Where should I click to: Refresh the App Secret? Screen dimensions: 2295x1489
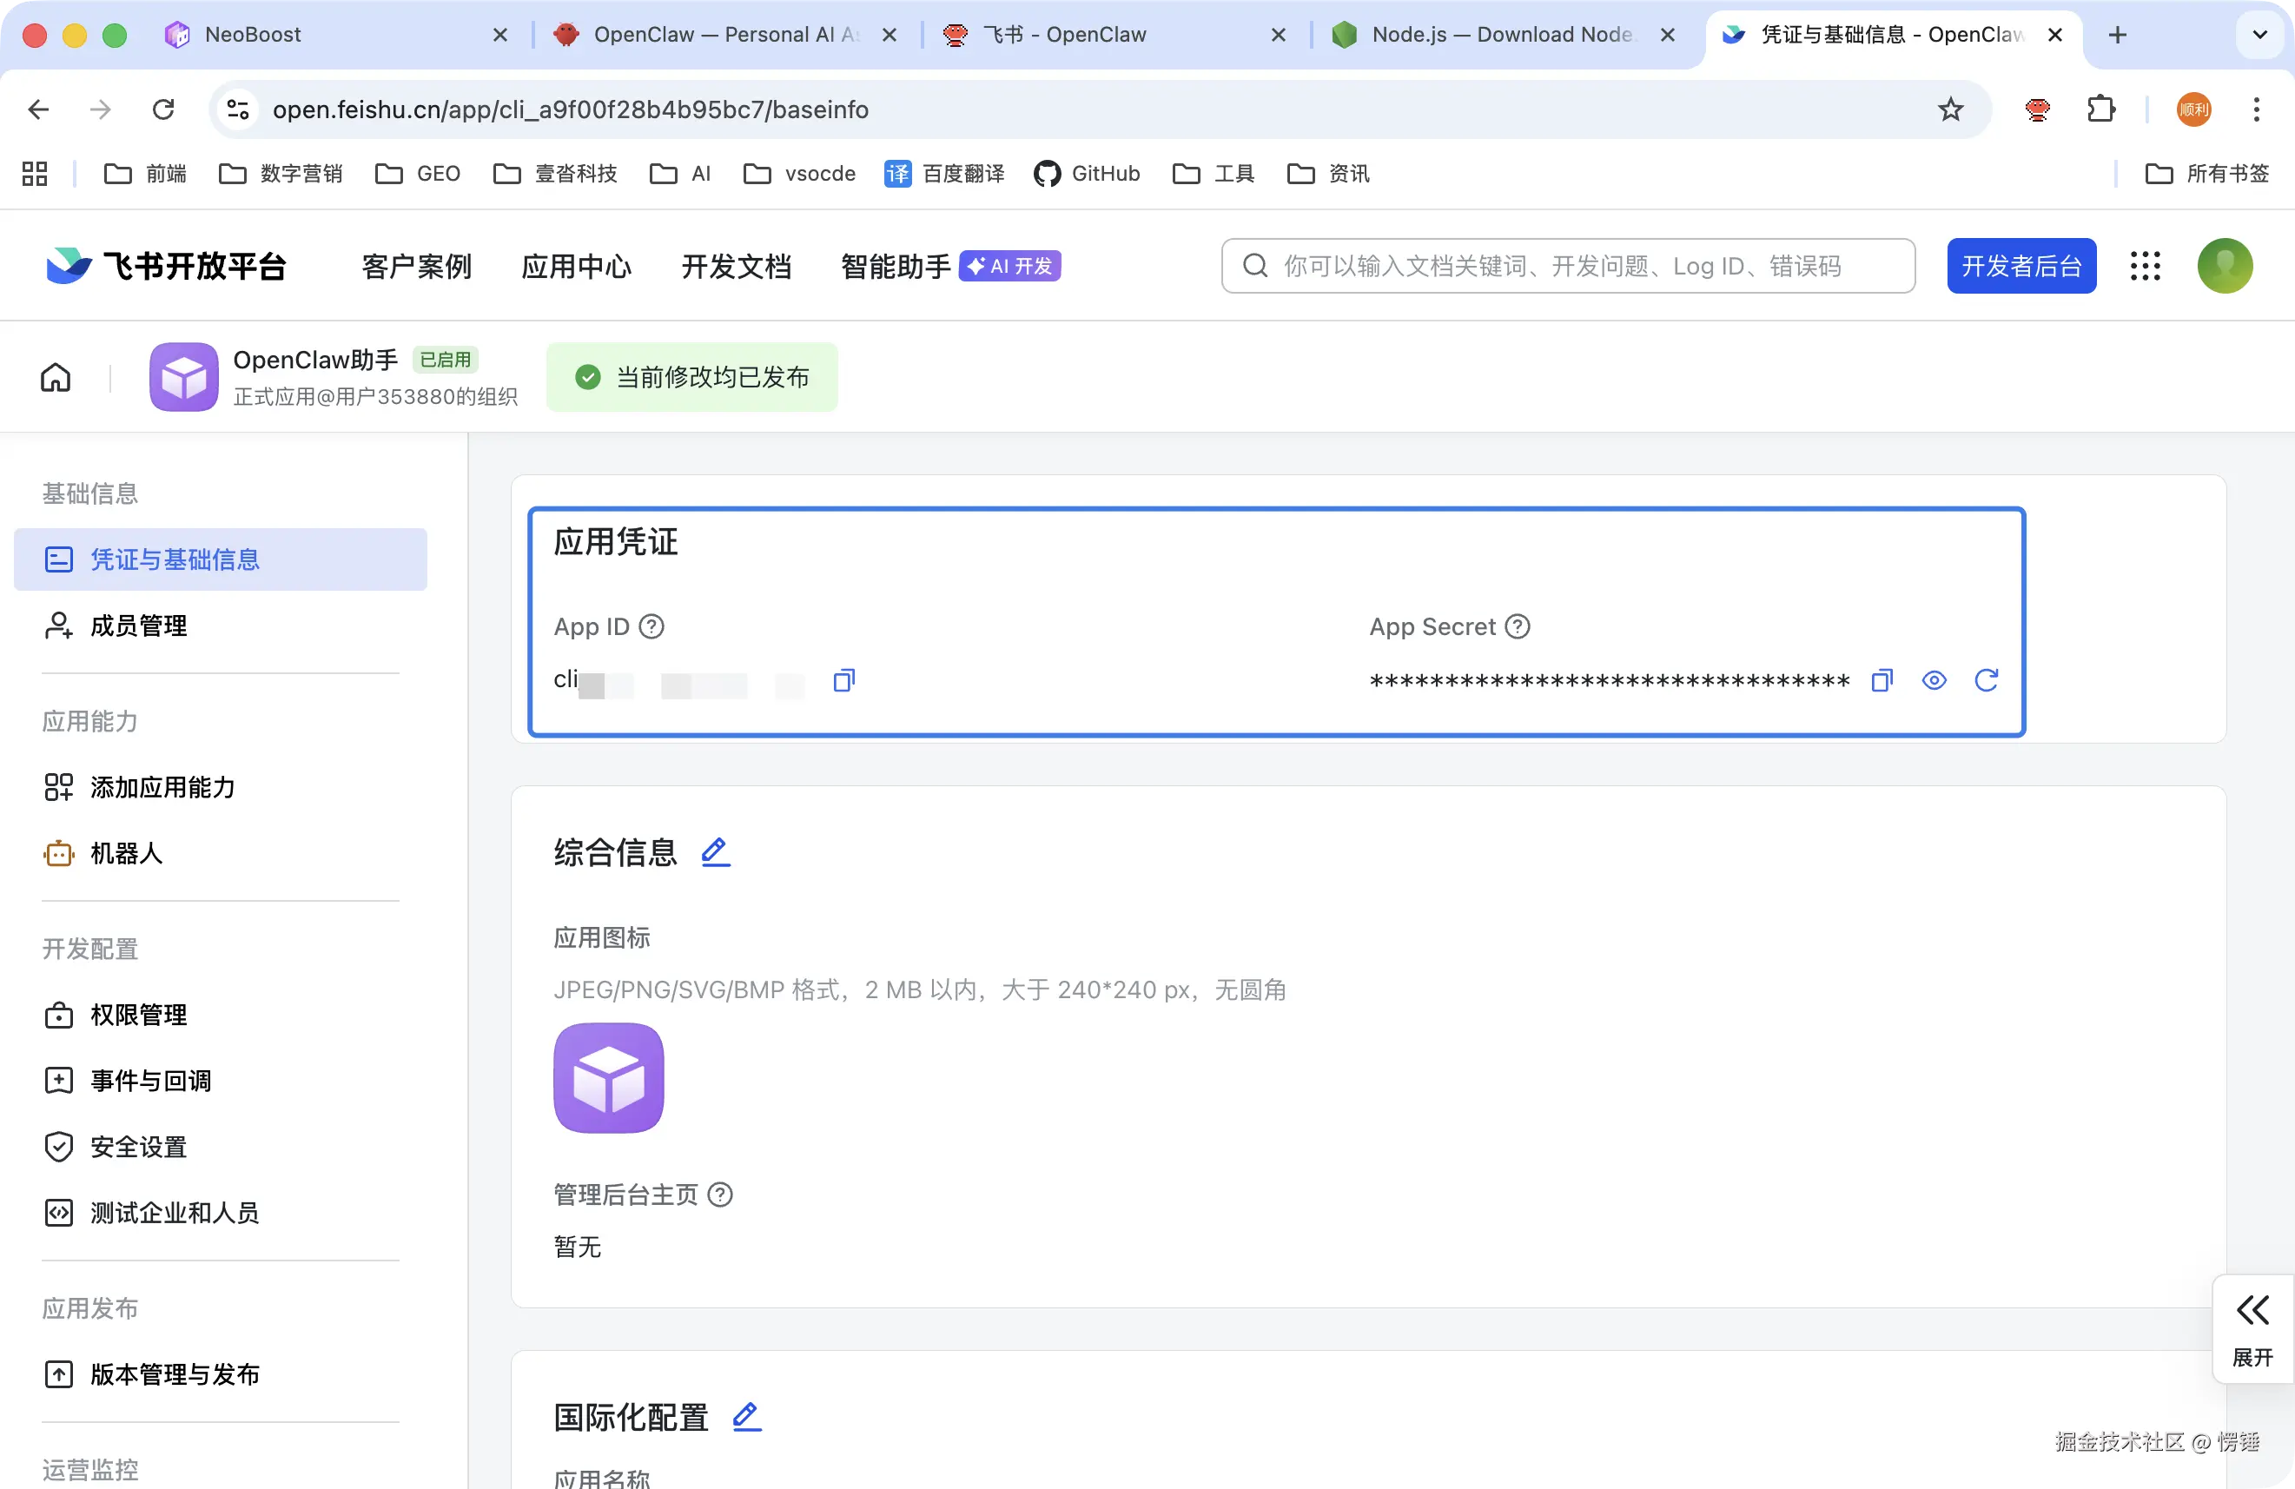pyautogui.click(x=1986, y=681)
